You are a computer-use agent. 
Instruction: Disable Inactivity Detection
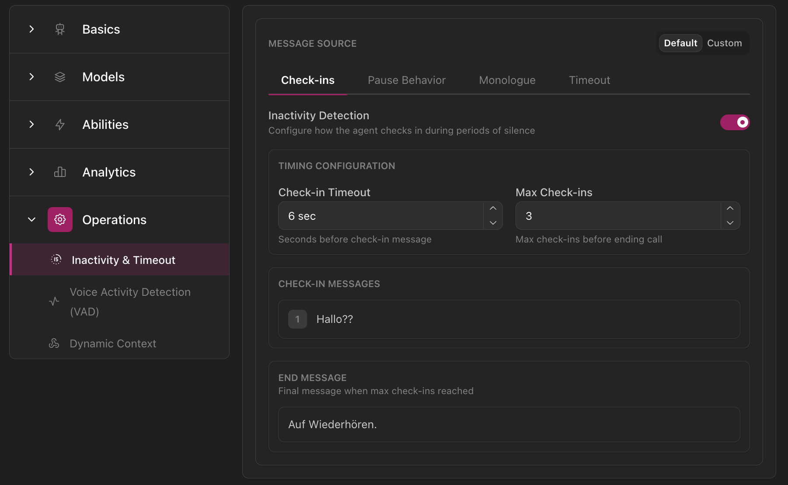(735, 122)
